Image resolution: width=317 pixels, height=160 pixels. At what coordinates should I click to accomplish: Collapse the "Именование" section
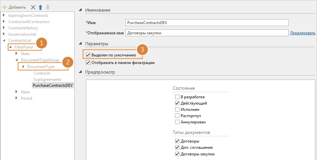[x=81, y=10]
